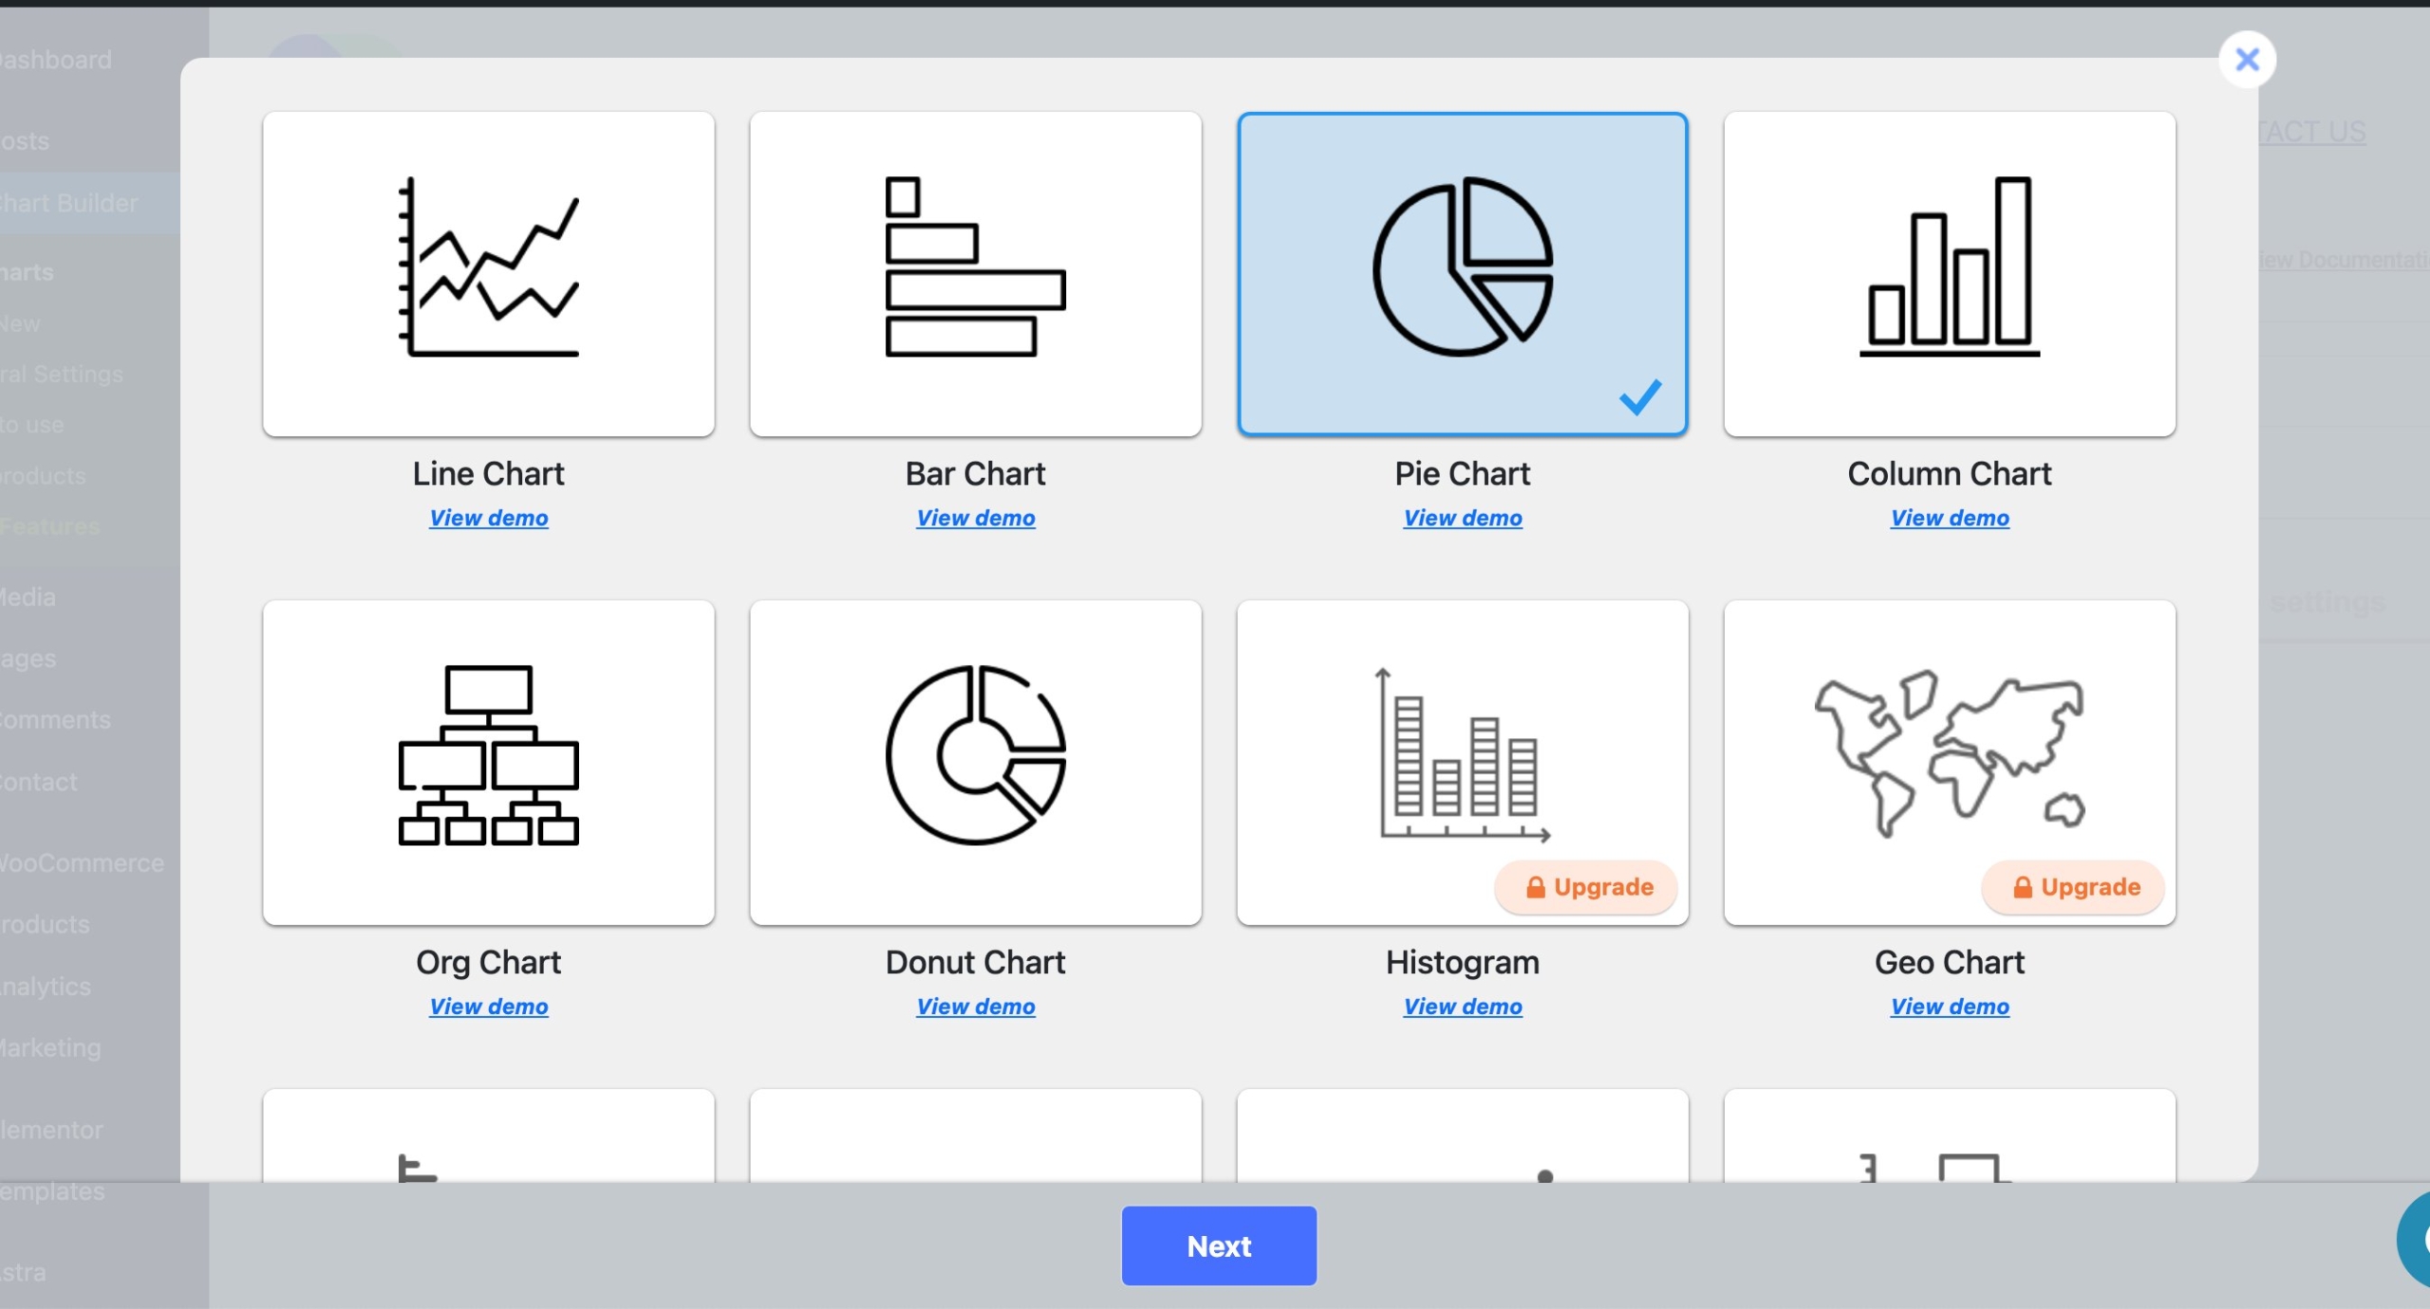Choose the Bar Chart icon
This screenshot has width=2430, height=1309.
[x=975, y=273]
